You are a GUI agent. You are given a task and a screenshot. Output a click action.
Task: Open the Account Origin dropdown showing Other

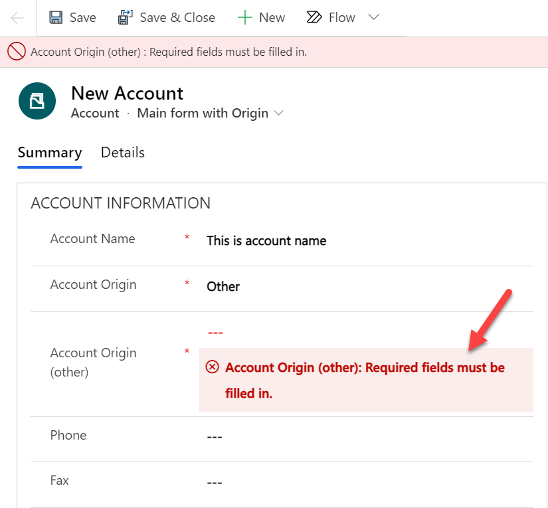(365, 286)
